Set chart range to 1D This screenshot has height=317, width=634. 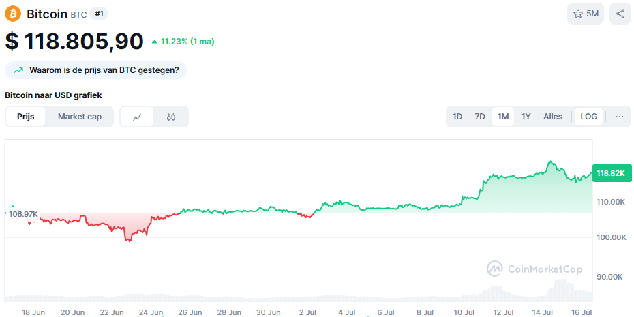(457, 117)
